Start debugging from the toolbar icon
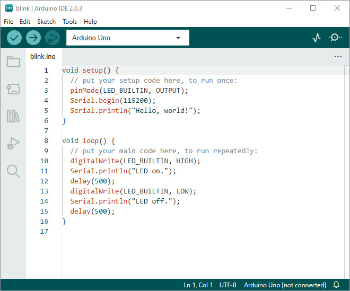 point(52,38)
